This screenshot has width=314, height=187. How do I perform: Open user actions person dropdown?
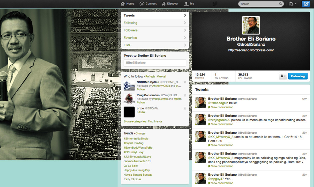283,76
